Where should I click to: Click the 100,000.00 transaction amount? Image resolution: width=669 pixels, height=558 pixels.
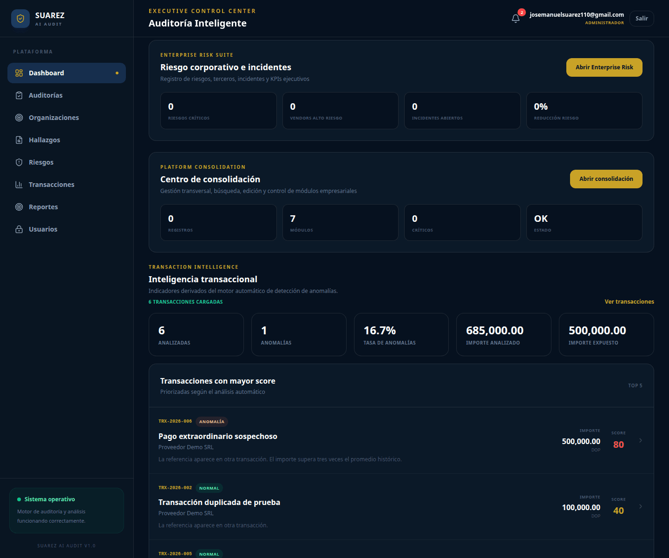(581, 507)
